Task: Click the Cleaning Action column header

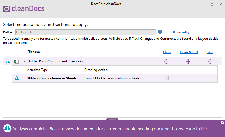Action: click(x=96, y=70)
